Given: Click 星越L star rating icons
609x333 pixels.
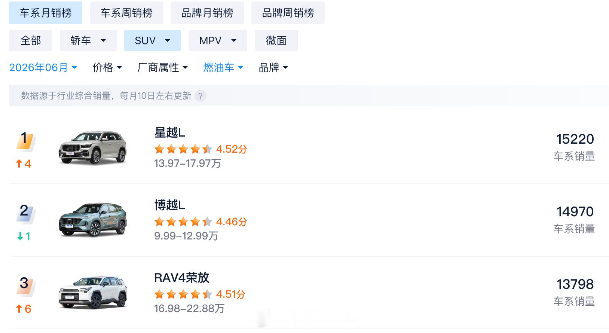Looking at the screenshot, I should [183, 149].
